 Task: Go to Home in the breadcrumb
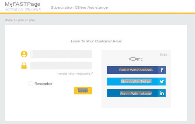[9, 20]
